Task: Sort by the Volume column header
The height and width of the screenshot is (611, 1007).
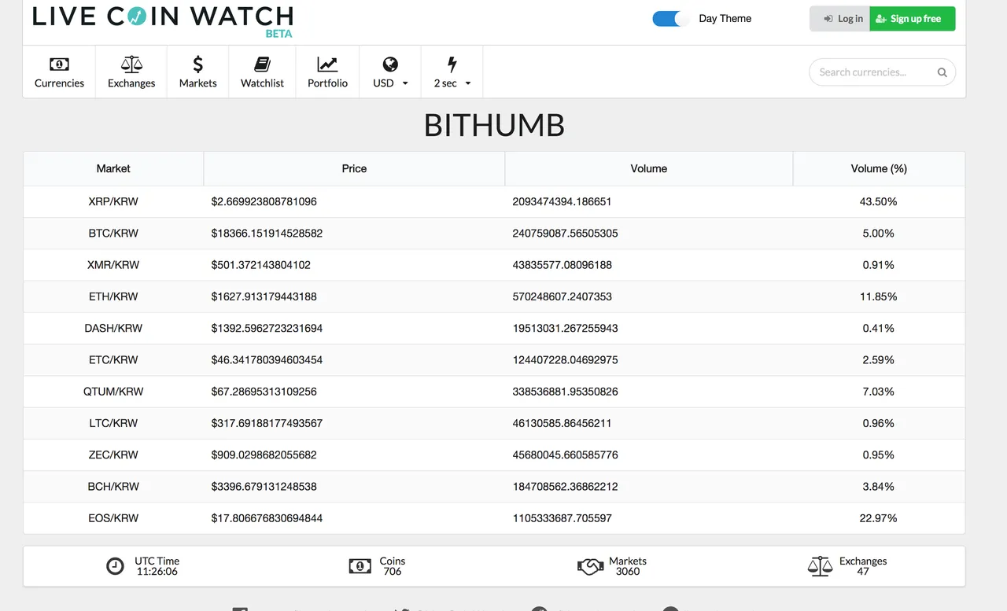Action: point(648,168)
